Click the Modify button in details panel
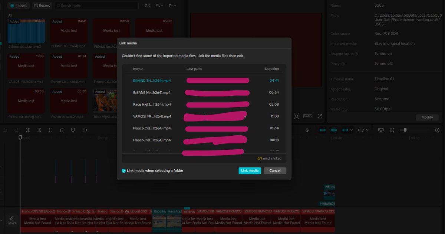The width and height of the screenshot is (445, 234). click(x=427, y=117)
